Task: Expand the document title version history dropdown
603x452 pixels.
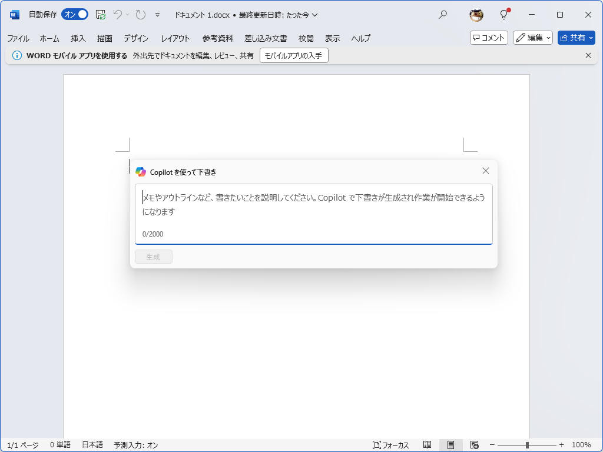Action: click(315, 14)
